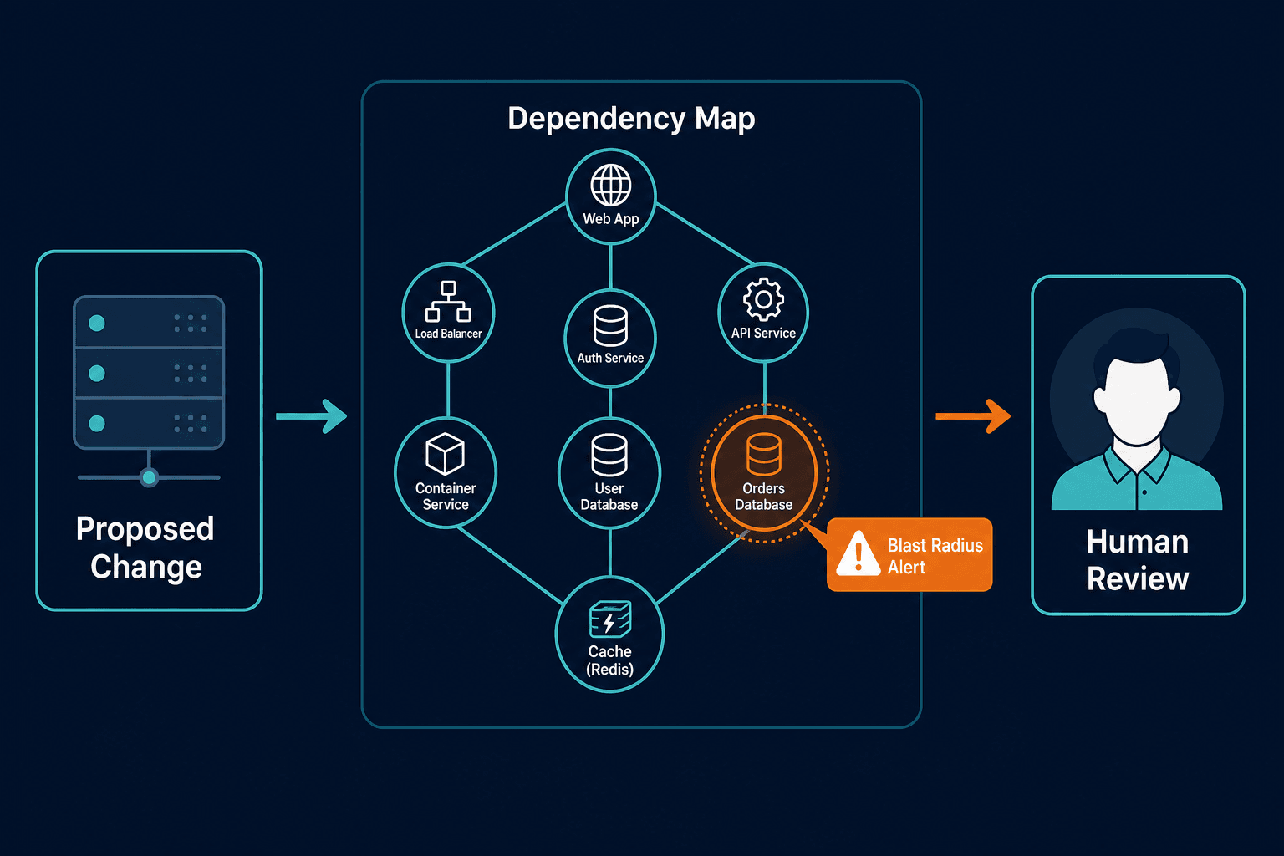1284x856 pixels.
Task: Click the Auth Service database icon
Action: pos(610,326)
